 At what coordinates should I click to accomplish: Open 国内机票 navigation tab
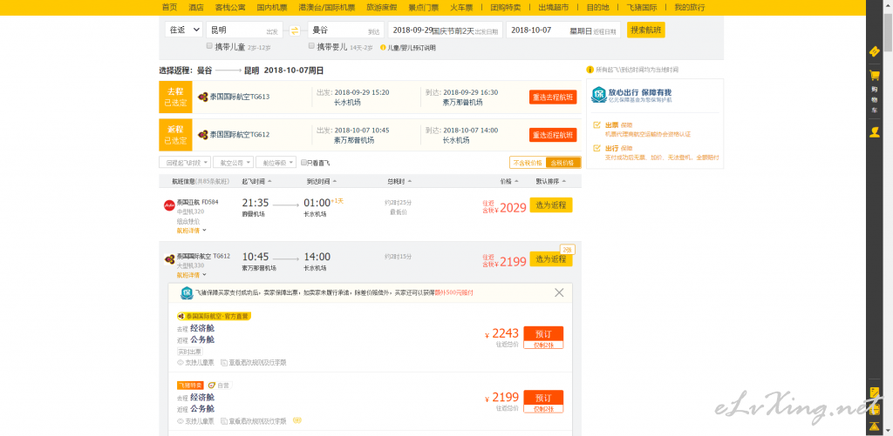click(x=272, y=7)
